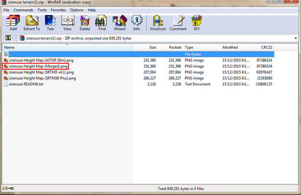Open the Tools menu
301x195 pixels.
pos(42,10)
